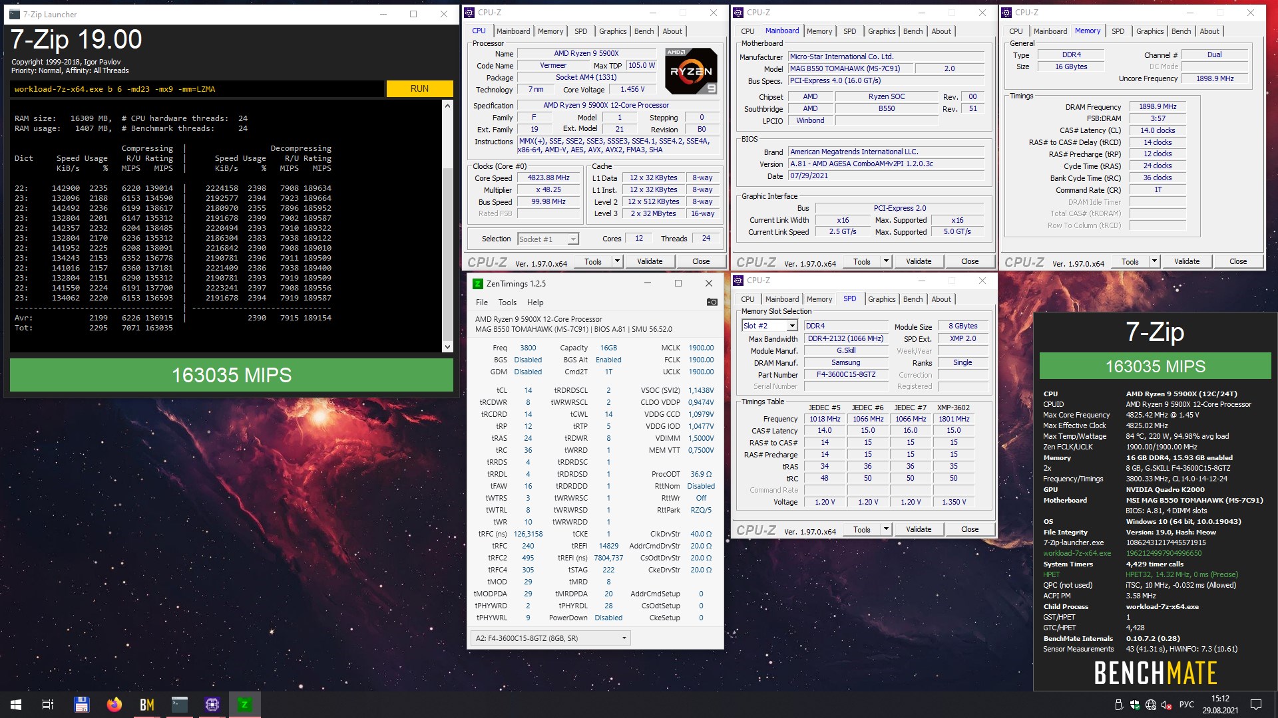Viewport: 1278px width, 718px height.
Task: Open the notification center icon
Action: pyautogui.click(x=1256, y=705)
